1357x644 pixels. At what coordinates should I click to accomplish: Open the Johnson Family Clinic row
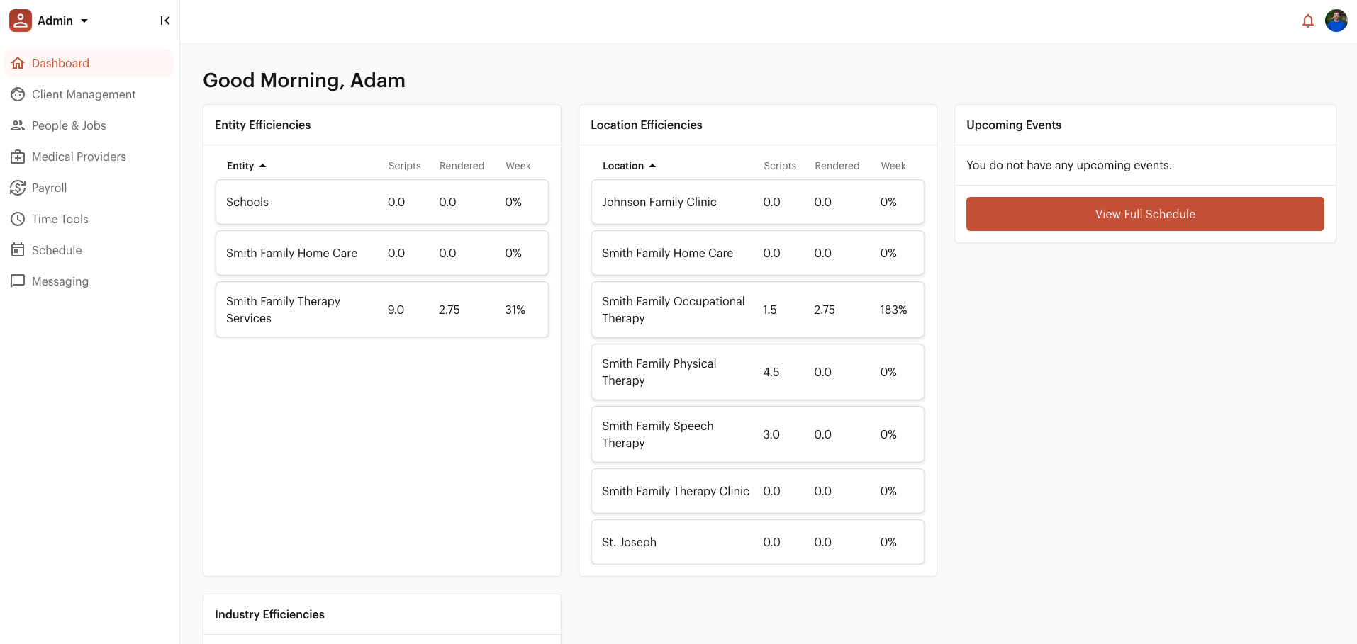(x=757, y=202)
